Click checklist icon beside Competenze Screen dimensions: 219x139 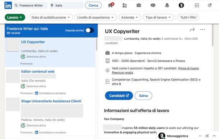point(108,82)
